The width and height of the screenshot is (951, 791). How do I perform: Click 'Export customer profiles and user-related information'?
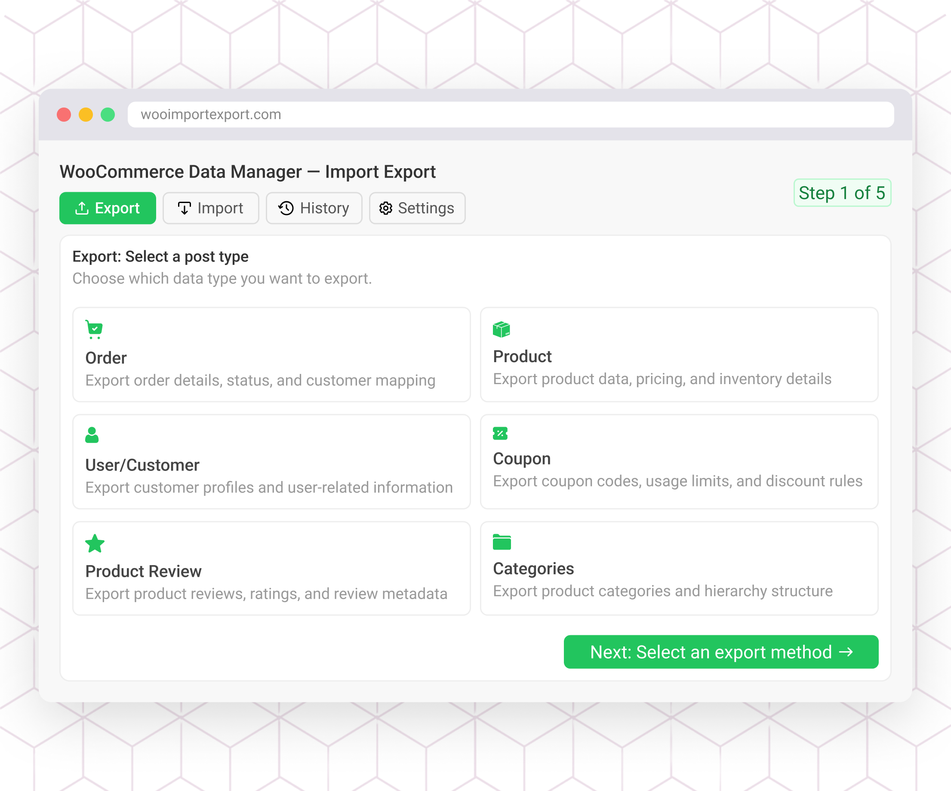tap(269, 487)
